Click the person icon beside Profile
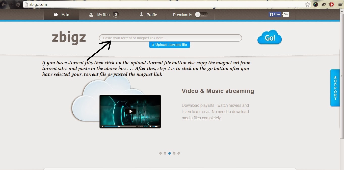 tap(141, 15)
